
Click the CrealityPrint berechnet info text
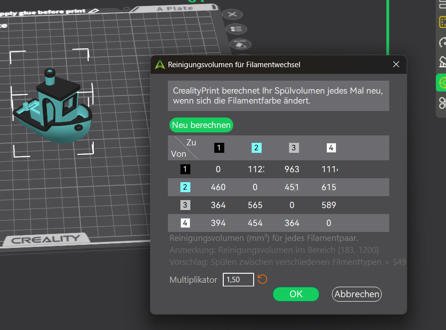pyautogui.click(x=278, y=96)
